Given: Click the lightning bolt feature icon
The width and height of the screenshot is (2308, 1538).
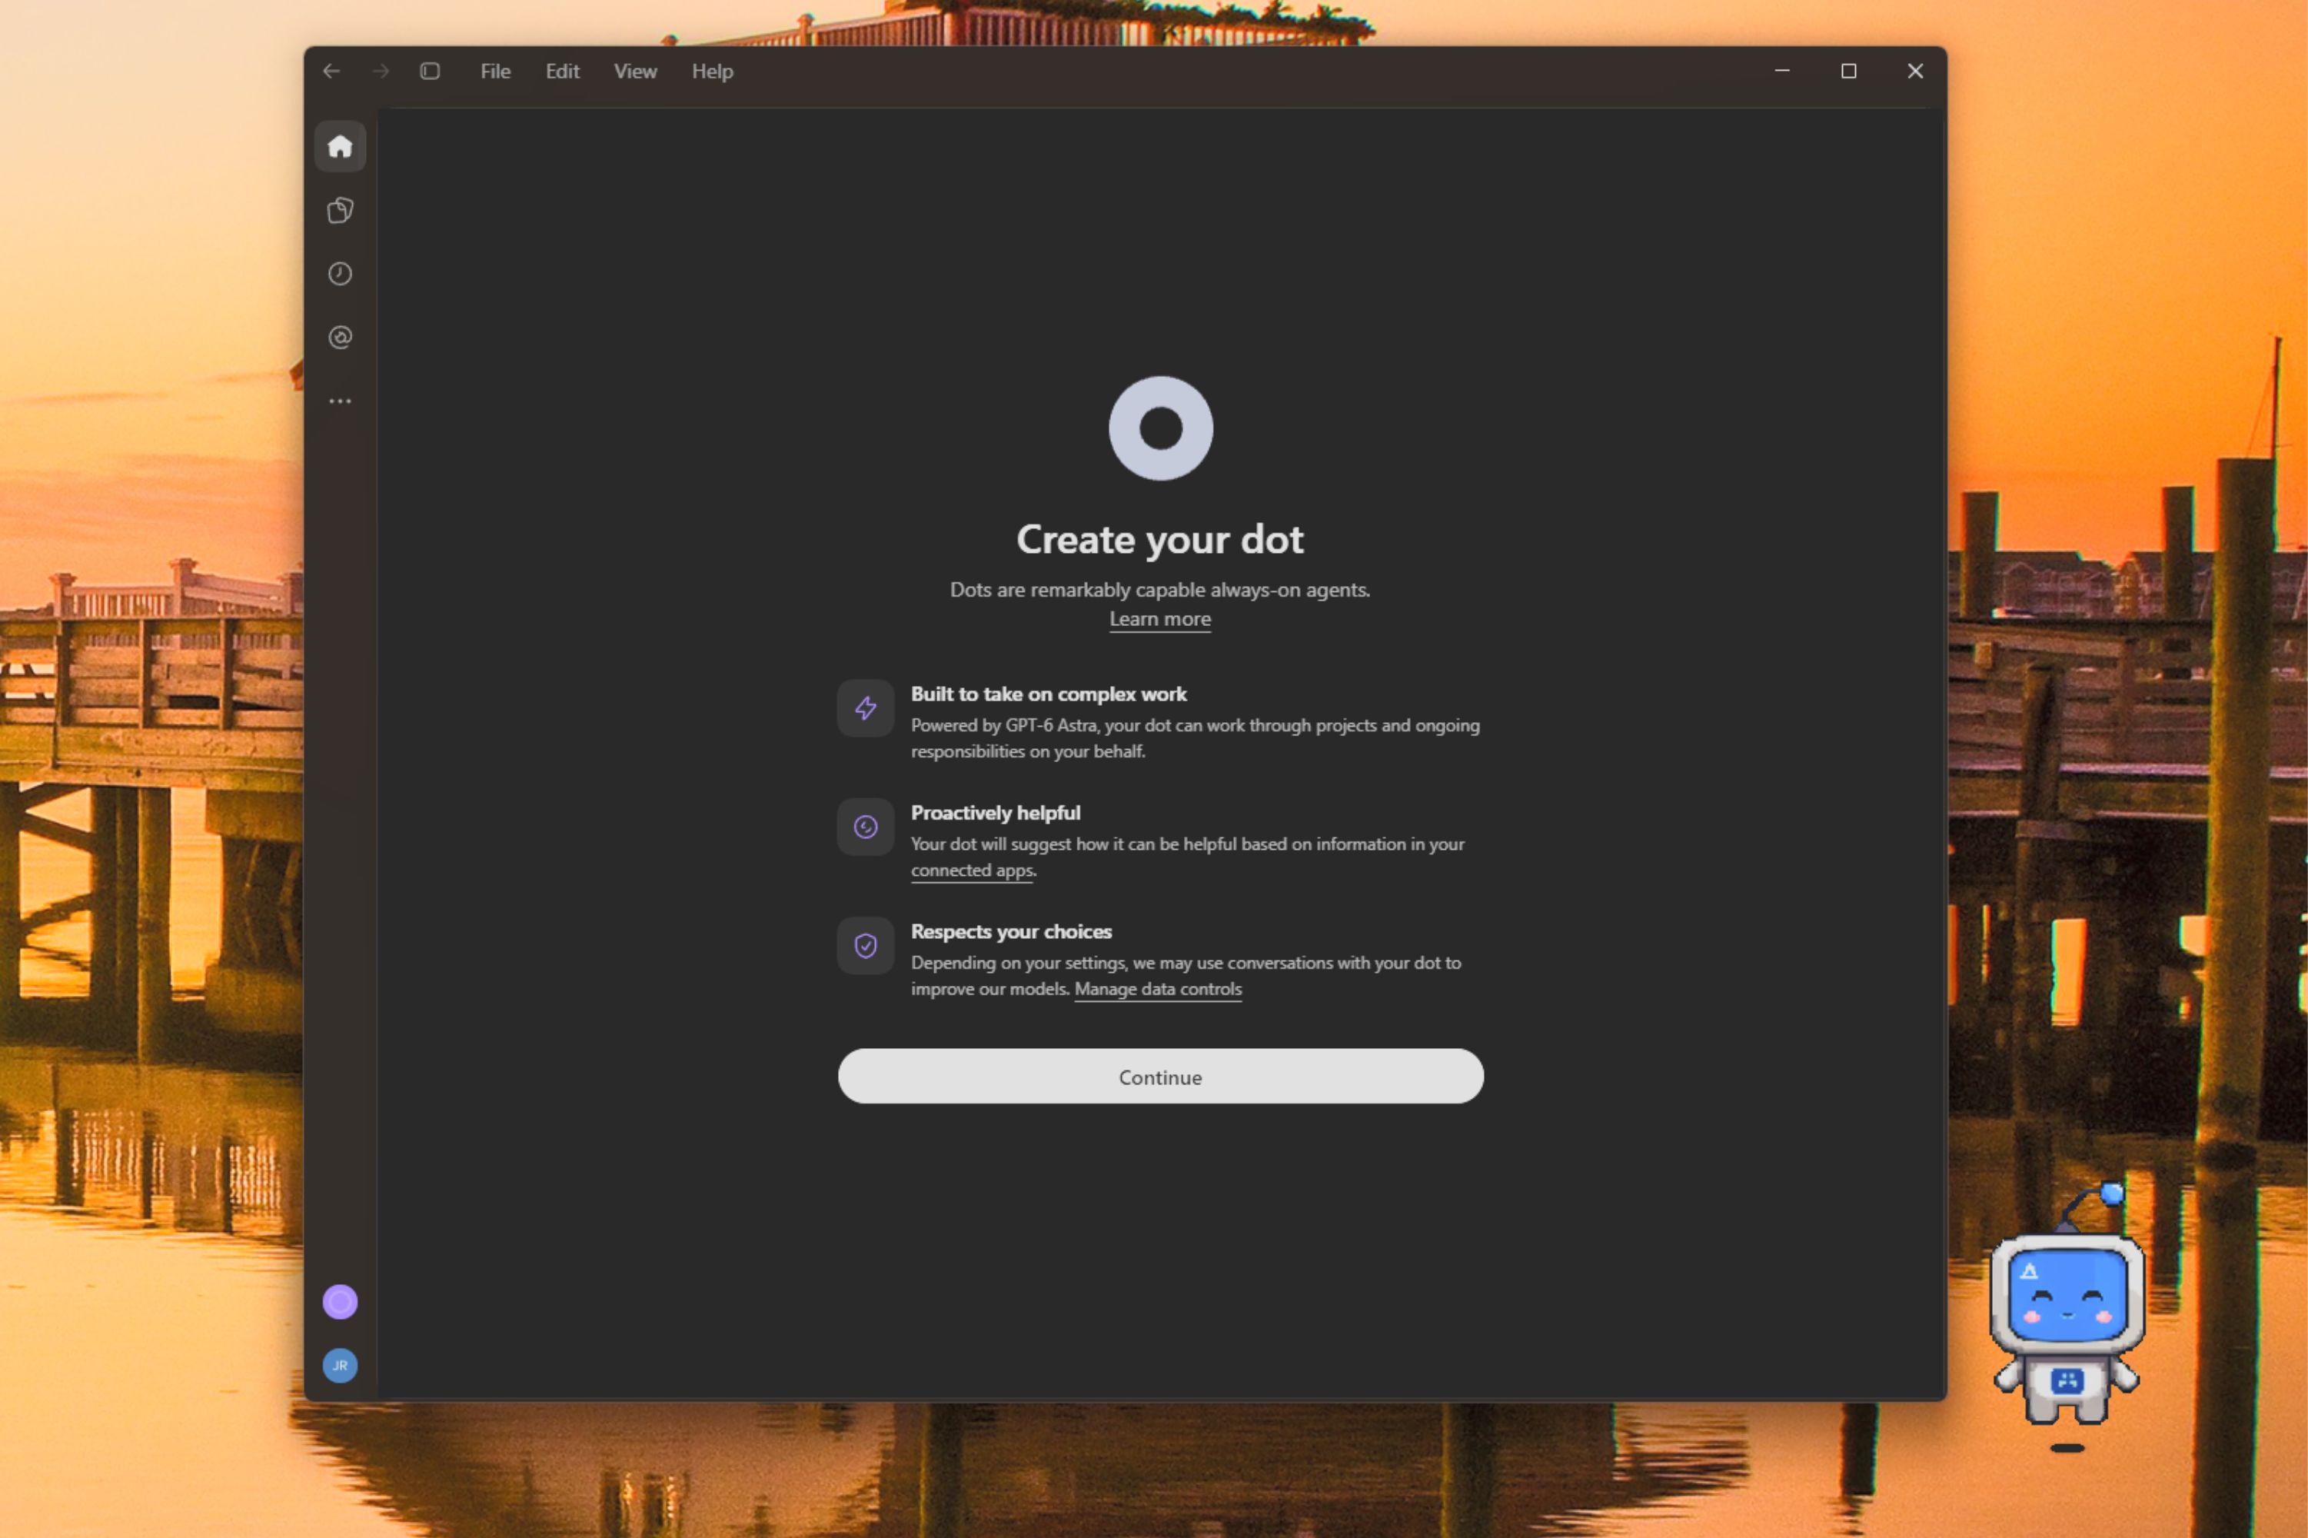Looking at the screenshot, I should point(866,708).
